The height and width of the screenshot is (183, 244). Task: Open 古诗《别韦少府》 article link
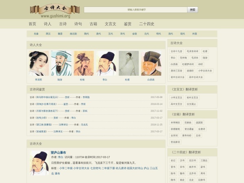tap(41, 118)
